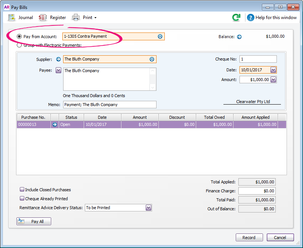Tick the Include Closed Purchases checkbox
303x248 pixels.
(22, 189)
